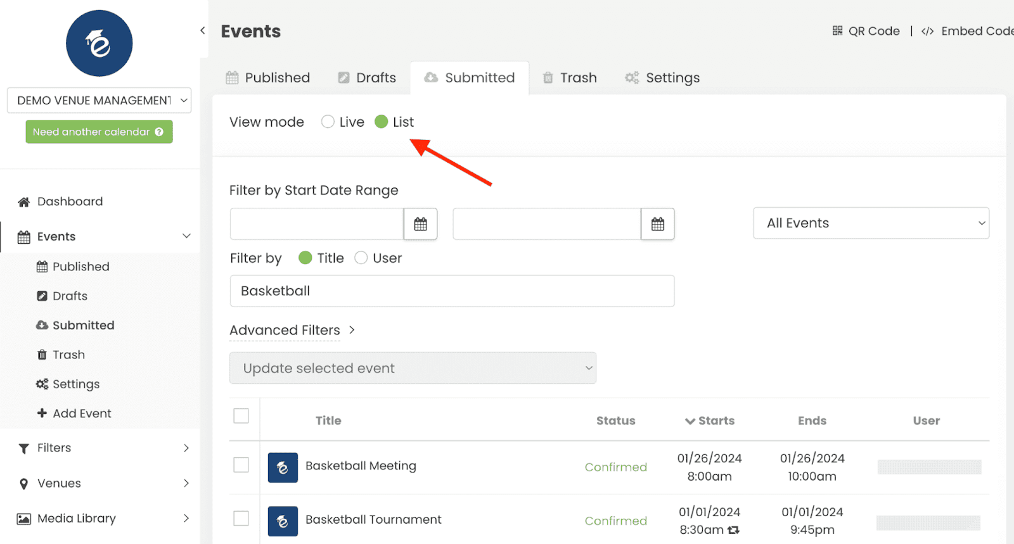This screenshot has width=1014, height=544.
Task: Click the end date range input field
Action: (x=547, y=224)
